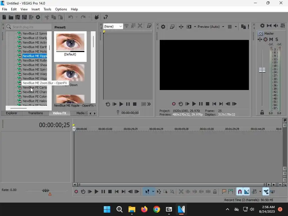Open the overlays grid dropdown arrow

click(236, 27)
